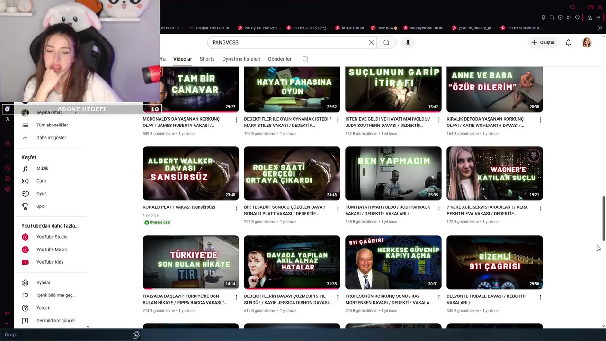Open the X (Twitter) sidebar panel
Screen dimensions: 606x341
point(8,119)
